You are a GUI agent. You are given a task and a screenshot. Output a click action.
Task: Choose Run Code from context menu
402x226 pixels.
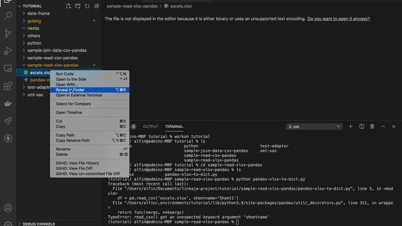[90, 74]
